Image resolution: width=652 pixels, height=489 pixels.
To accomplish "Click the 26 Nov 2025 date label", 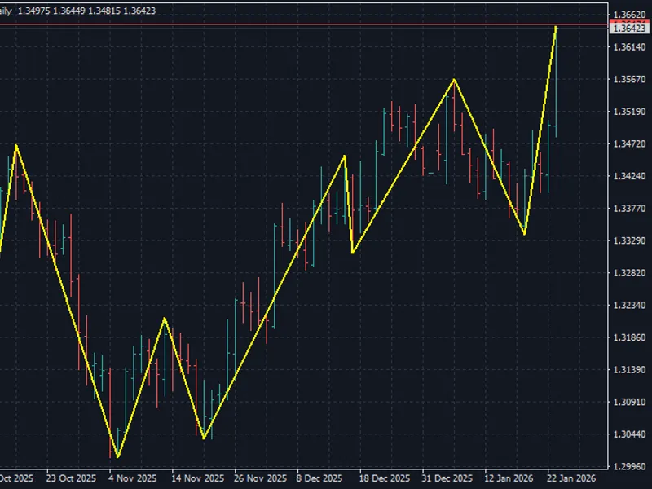I will click(260, 478).
